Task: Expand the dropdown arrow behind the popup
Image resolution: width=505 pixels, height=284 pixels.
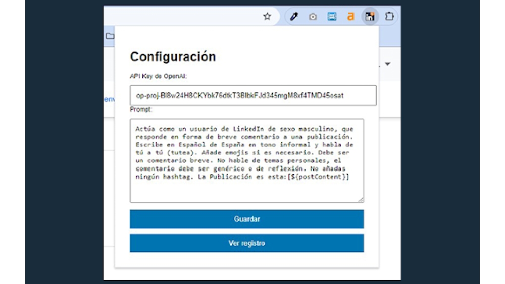Action: (388, 64)
